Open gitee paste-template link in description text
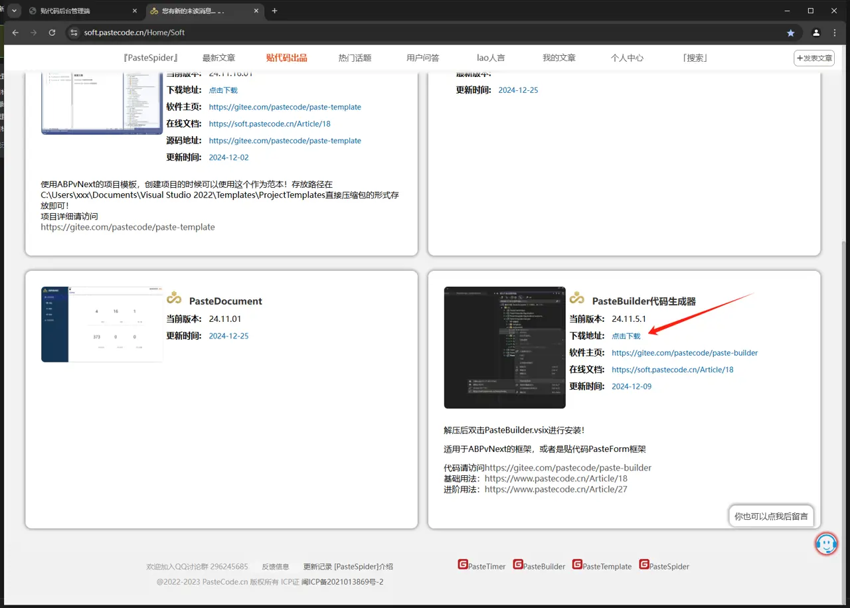Image resolution: width=850 pixels, height=608 pixels. 127,227
